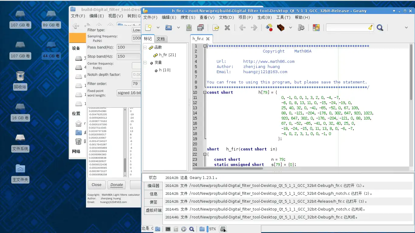Open the 项目(P) menu
Screen dimensions: 415x233
tap(245, 17)
